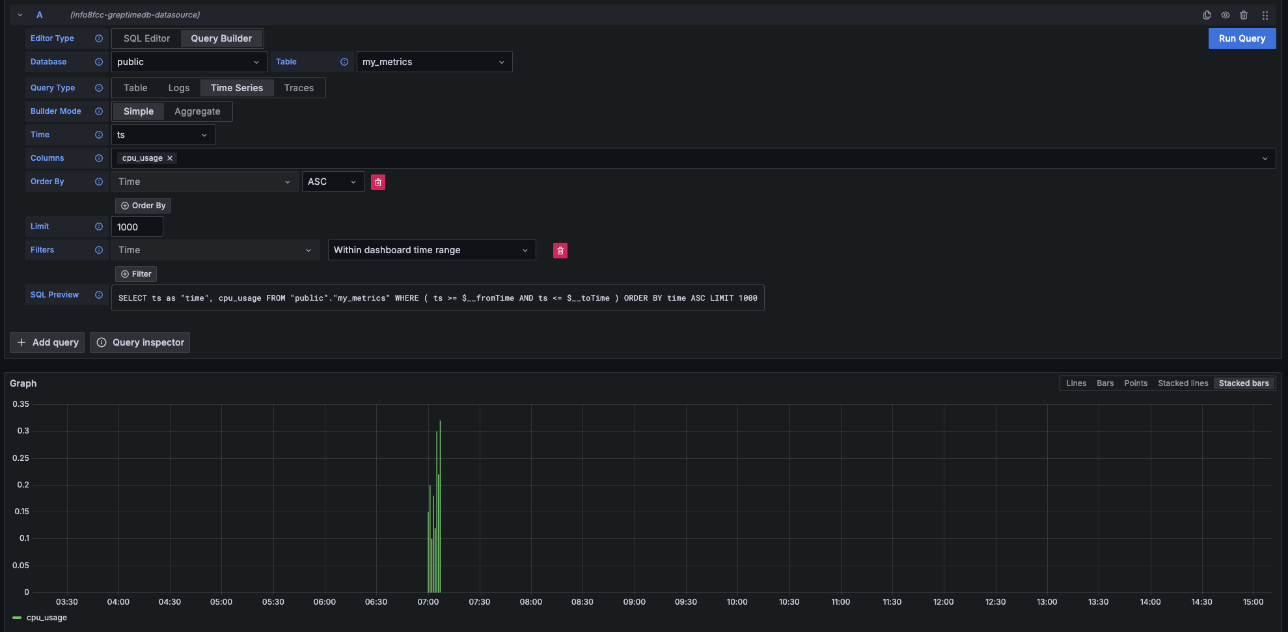Remove the Order By row via red trash icon
This screenshot has height=632, width=1288.
click(378, 182)
